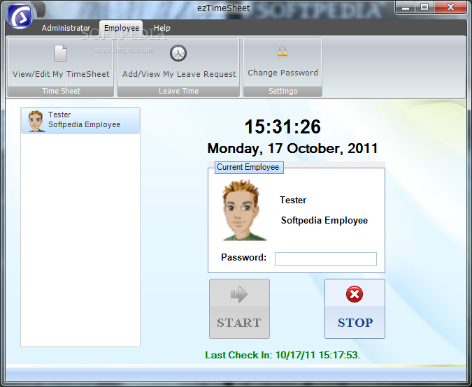Screen dimensions: 472x387
Task: Select the Tester avatar in employee list
Action: (x=36, y=121)
